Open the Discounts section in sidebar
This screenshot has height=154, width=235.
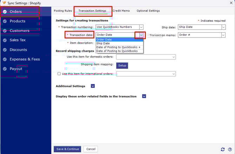tap(26, 50)
